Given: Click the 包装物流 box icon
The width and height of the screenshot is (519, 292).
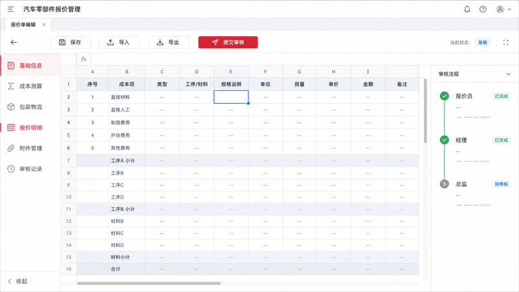Looking at the screenshot, I should (x=11, y=107).
